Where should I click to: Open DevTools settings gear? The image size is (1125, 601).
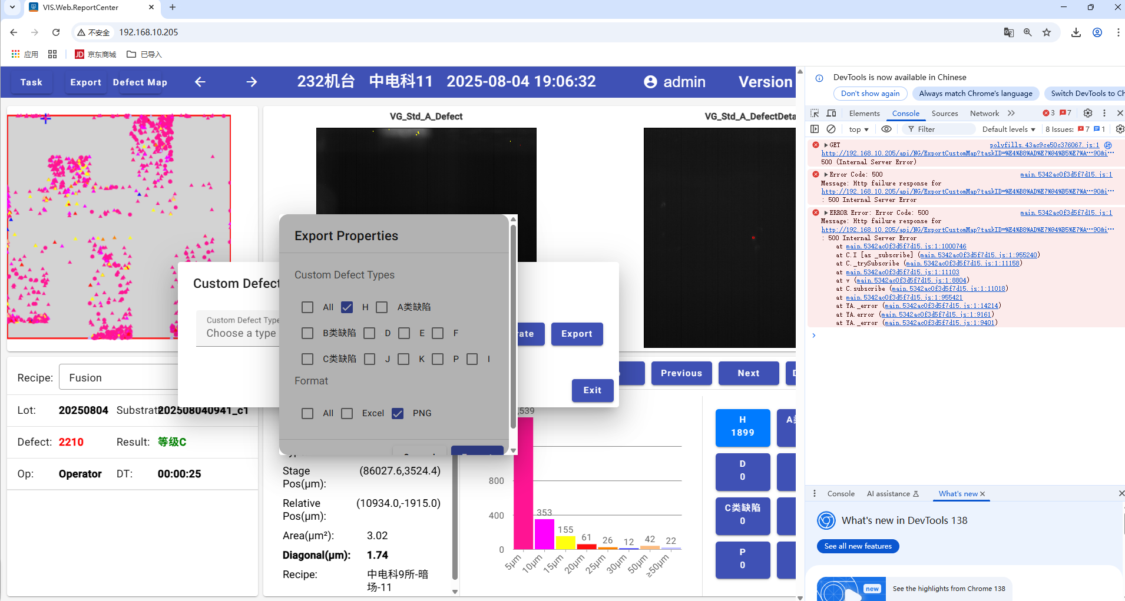click(x=1088, y=113)
